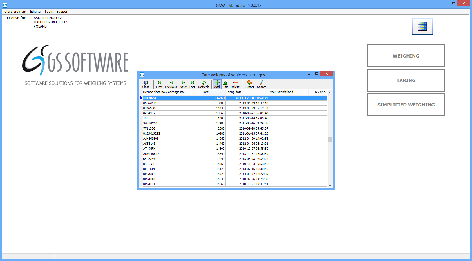Edit the selected tare record
The height and width of the screenshot is (261, 472).
pos(225,84)
